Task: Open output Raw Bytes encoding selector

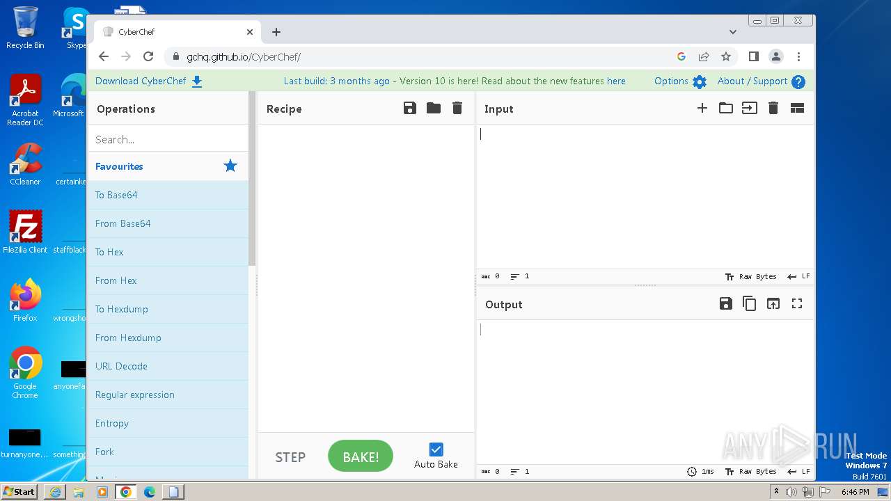Action: point(751,471)
